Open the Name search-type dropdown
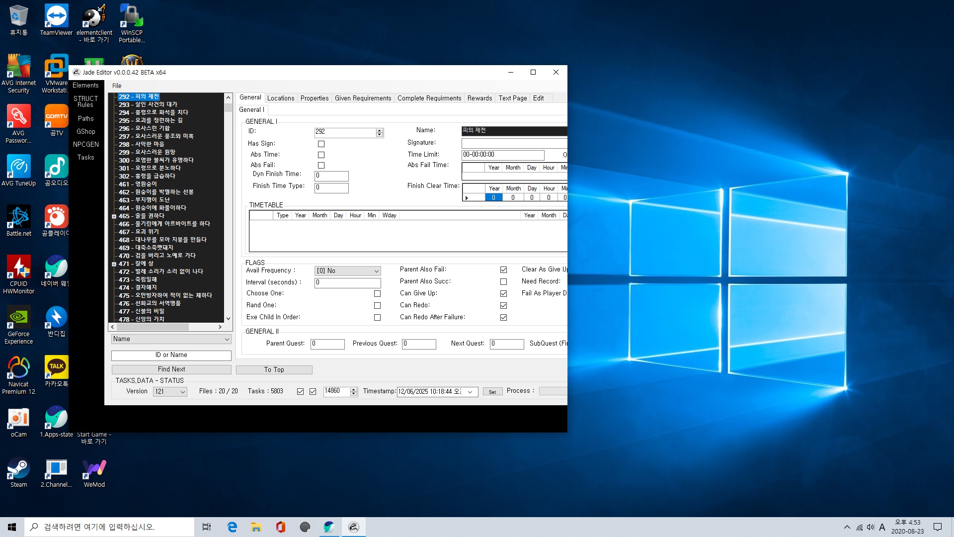The width and height of the screenshot is (954, 537). 171,339
